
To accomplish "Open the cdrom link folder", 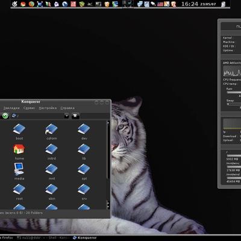I will (x=52, y=132).
